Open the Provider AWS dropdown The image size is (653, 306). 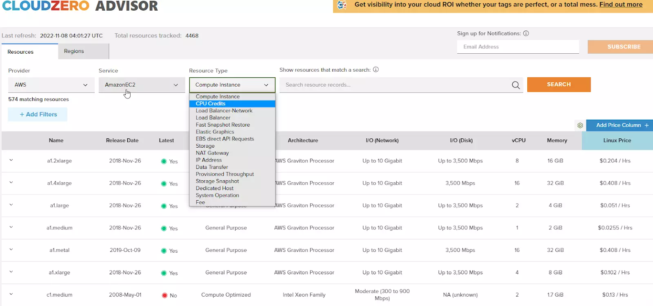[51, 85]
